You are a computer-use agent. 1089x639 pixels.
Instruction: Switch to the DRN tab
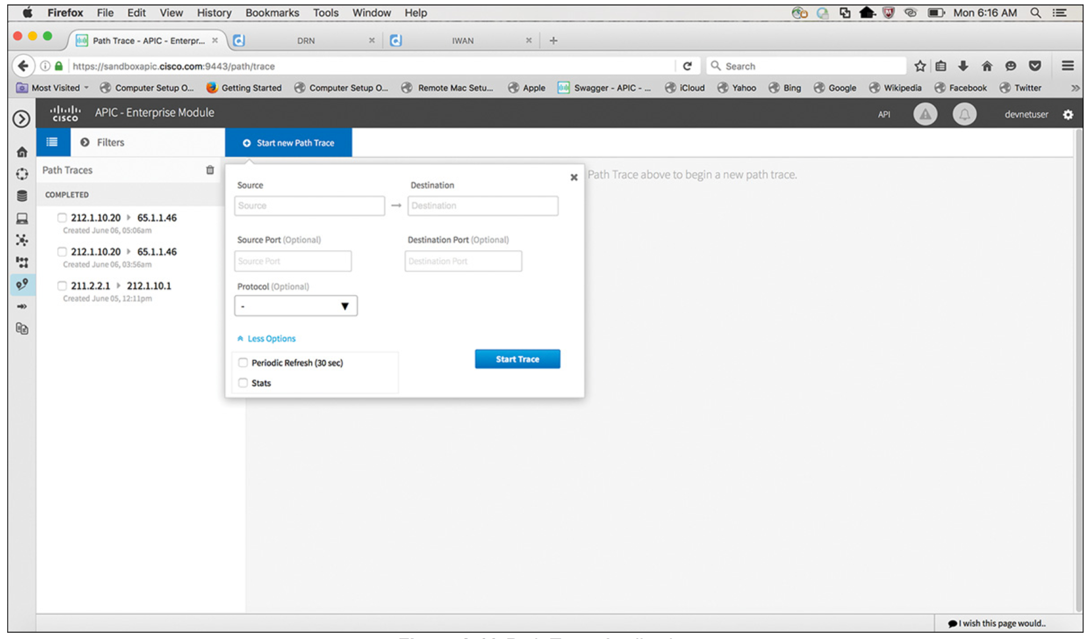pos(305,41)
